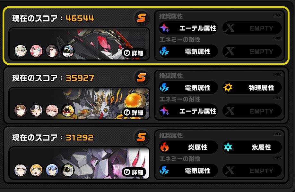Click the 炎属性 recommended attribute in third stage
The image size is (295, 192).
point(188,147)
